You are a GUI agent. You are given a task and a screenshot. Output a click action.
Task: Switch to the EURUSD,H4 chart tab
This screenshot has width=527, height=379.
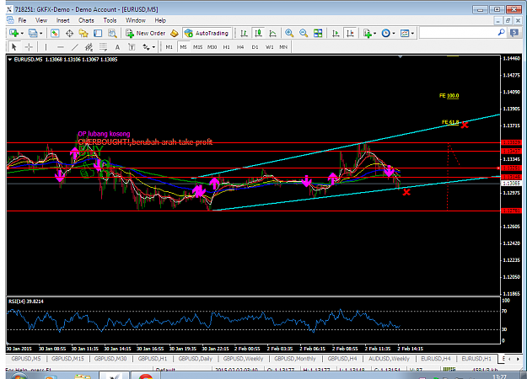[x=436, y=359]
